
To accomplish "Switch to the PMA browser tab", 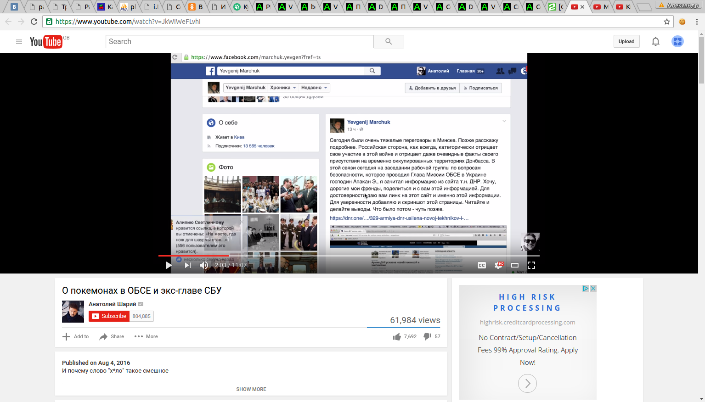I will pos(128,7).
